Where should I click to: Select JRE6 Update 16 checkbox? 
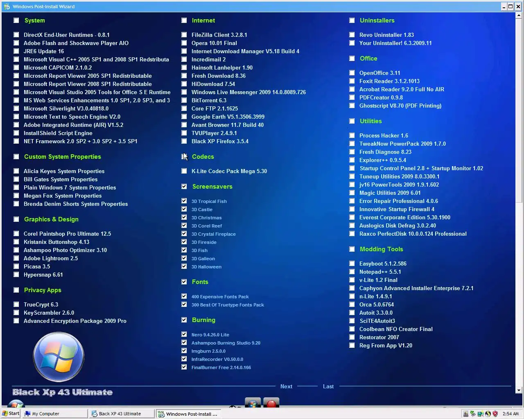click(16, 51)
